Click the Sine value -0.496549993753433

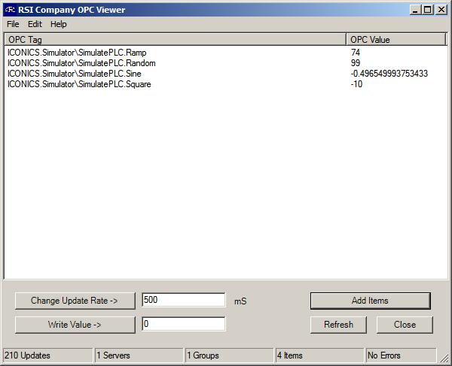point(389,74)
